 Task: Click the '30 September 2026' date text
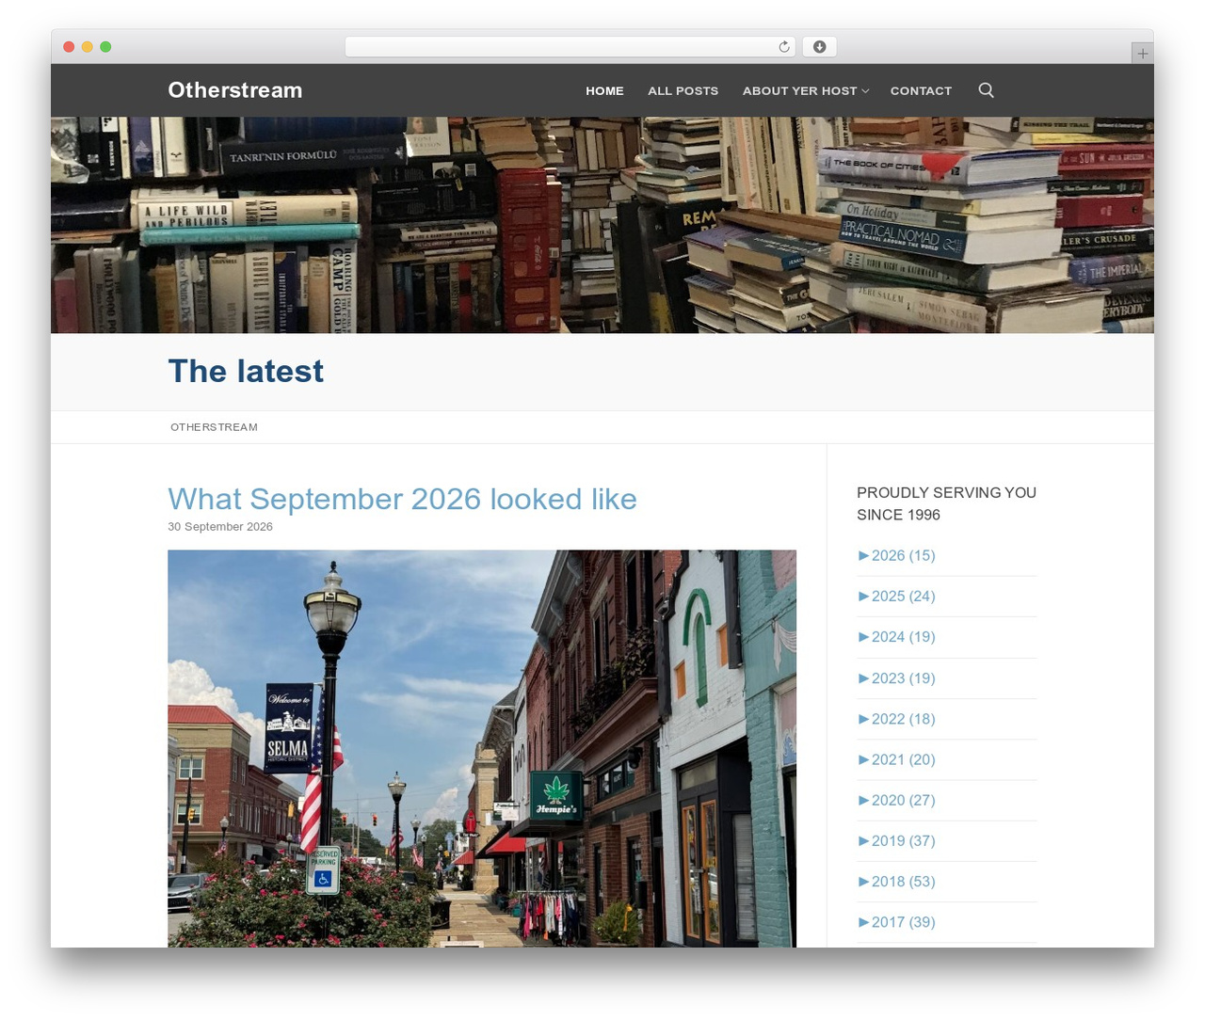tap(220, 527)
